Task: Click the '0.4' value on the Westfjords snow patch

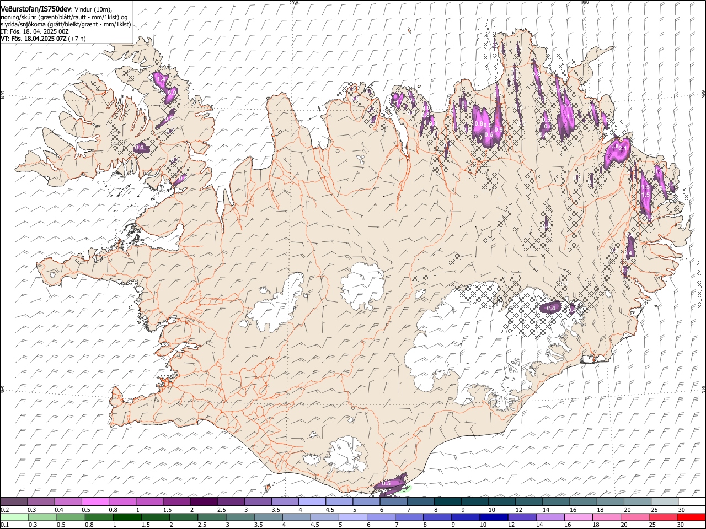Action: coord(140,148)
